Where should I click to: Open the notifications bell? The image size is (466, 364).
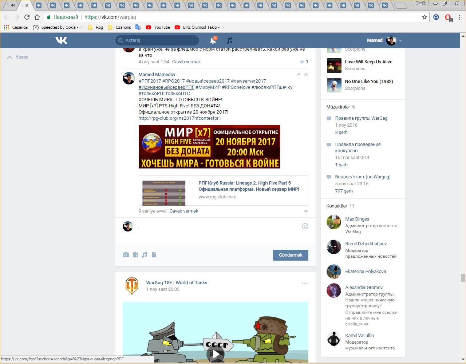[x=213, y=40]
